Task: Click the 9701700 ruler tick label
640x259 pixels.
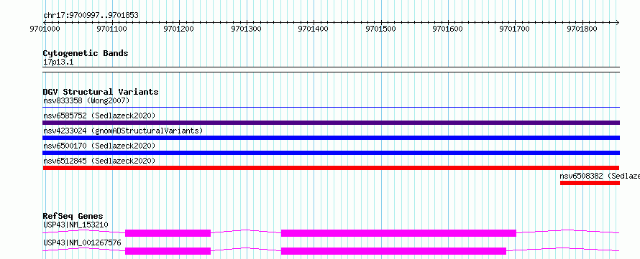Action: 515,29
